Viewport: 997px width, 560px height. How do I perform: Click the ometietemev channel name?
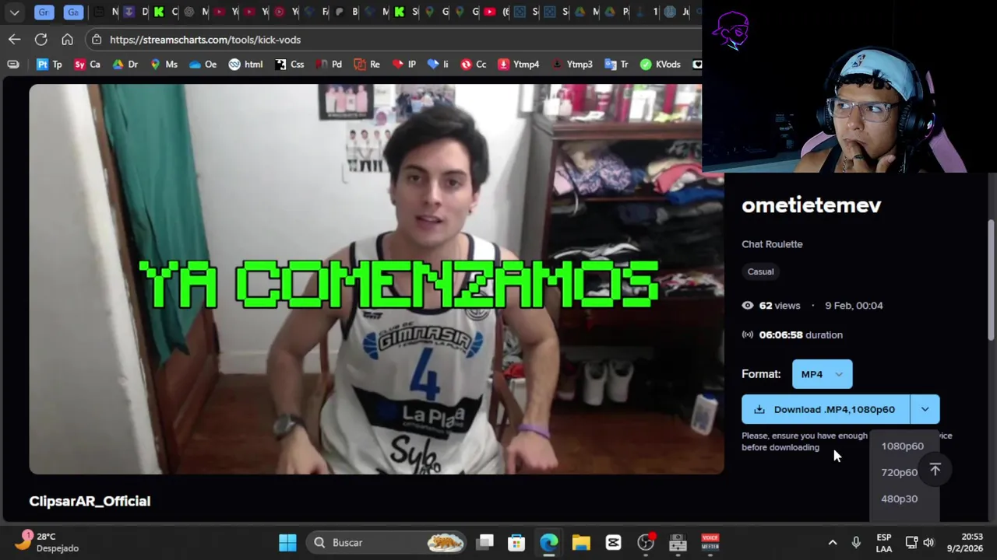[812, 205]
